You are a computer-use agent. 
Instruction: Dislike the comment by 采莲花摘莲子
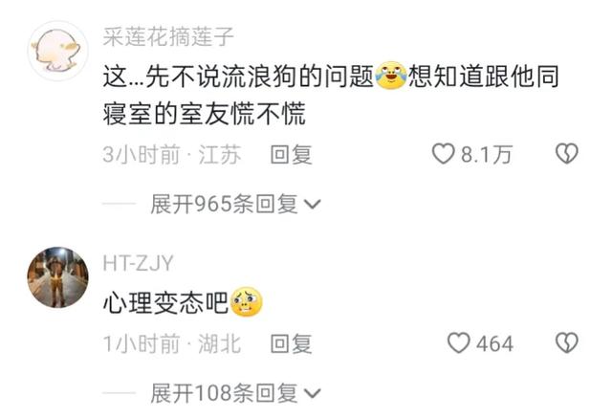[x=567, y=154]
